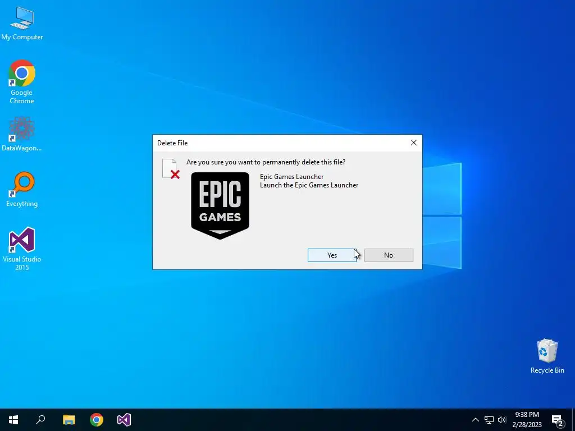Open the clock and date flyout
This screenshot has width=575, height=431.
point(527,420)
